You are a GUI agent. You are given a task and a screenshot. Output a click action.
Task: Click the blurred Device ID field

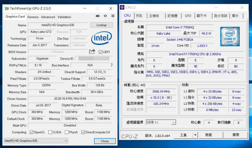tap(94, 59)
